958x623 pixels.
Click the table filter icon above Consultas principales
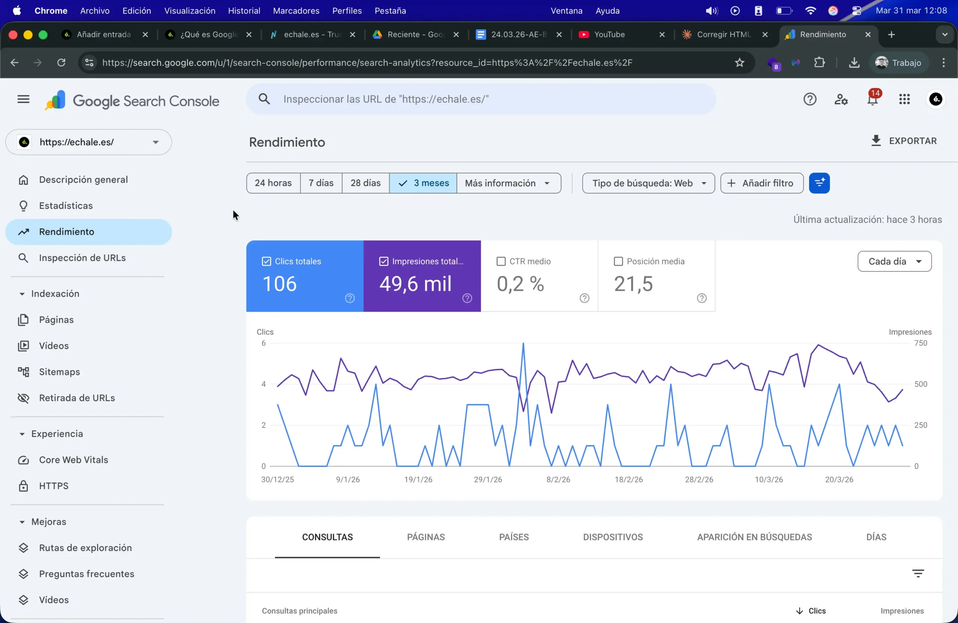click(x=918, y=573)
